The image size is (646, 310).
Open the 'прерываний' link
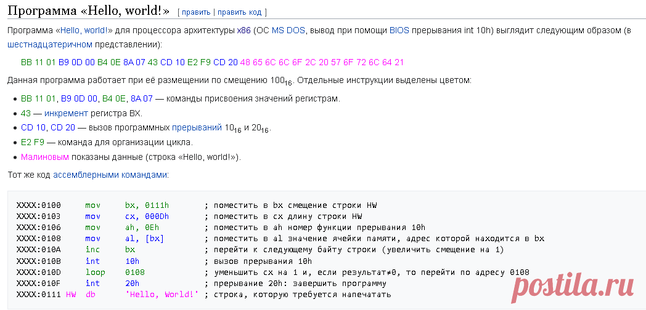pyautogui.click(x=197, y=127)
